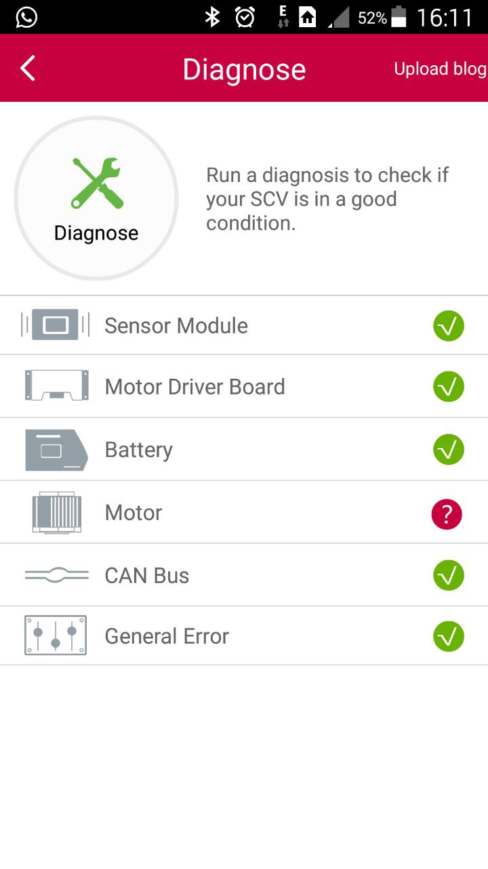
Task: Click the Battery status green checkmark
Action: click(449, 449)
